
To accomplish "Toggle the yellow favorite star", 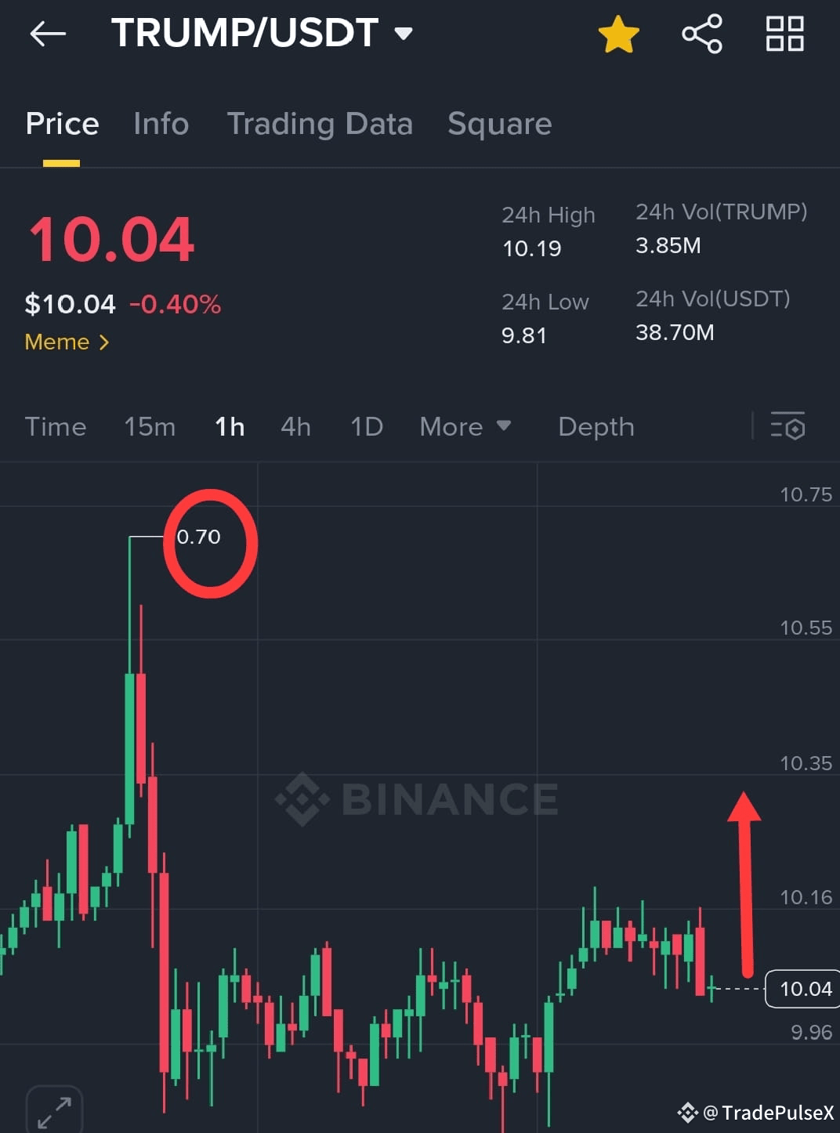I will pos(619,34).
